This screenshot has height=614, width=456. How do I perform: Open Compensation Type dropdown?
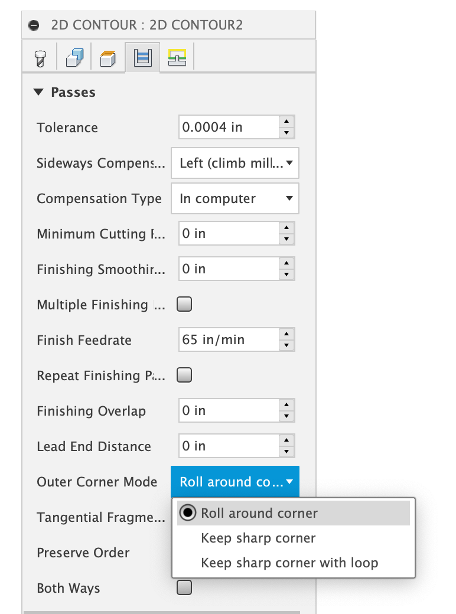[235, 198]
